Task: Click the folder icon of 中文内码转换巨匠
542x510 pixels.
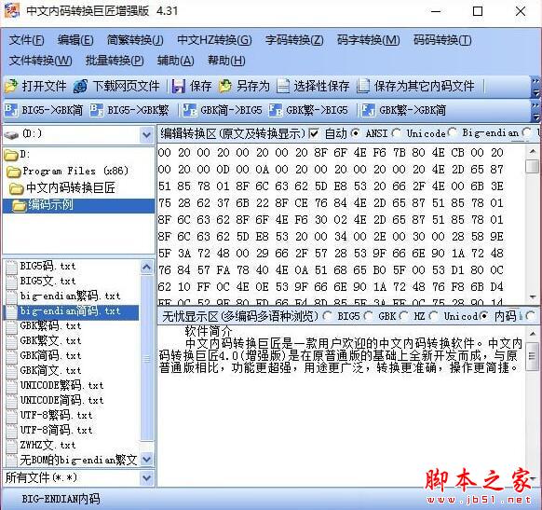Action: coord(17,188)
